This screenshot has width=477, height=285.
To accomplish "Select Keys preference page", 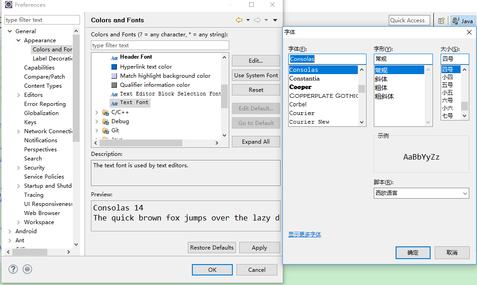I will pyautogui.click(x=30, y=122).
